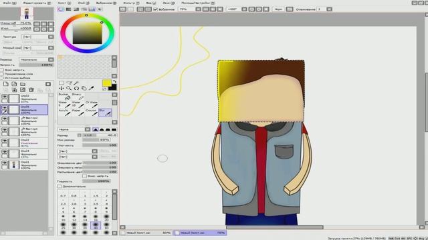The height and width of the screenshot is (240, 428).
Task: Enable Фикс. непрозр. checkbox in layer panel
Action: (2, 70)
